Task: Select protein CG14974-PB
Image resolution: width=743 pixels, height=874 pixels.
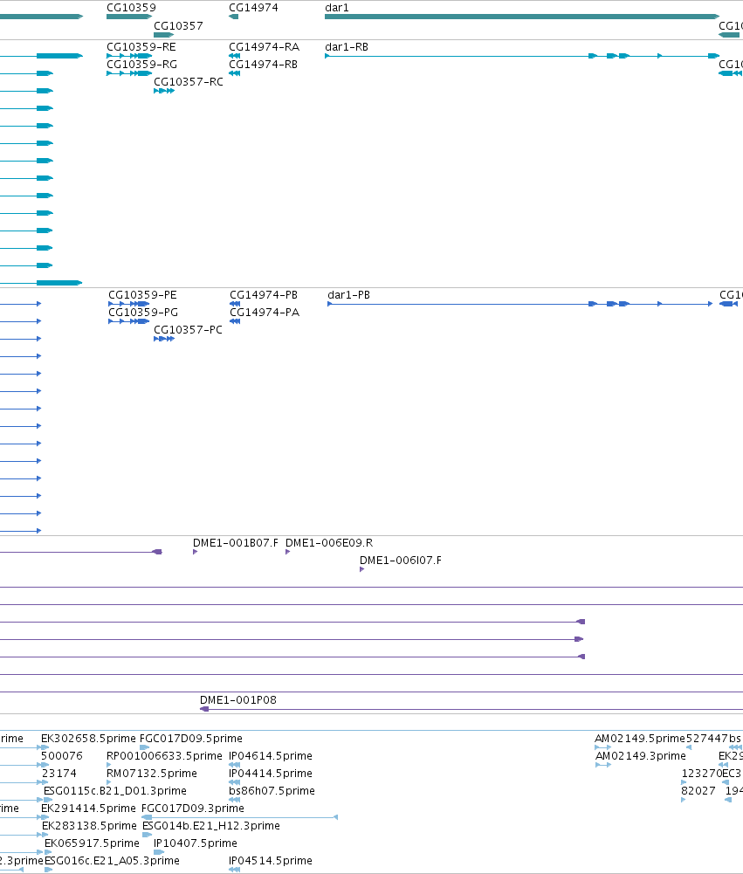Action: point(265,295)
